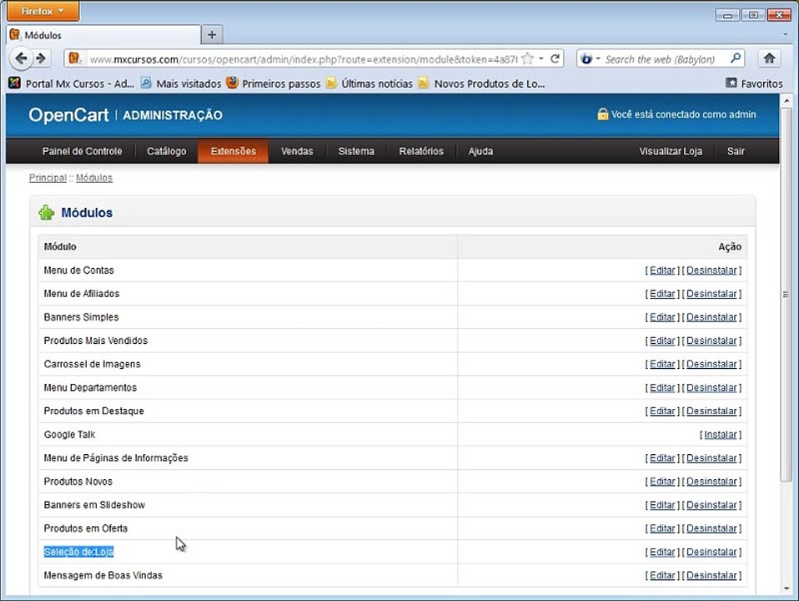799x601 pixels.
Task: Follow the Principal breadcrumb link
Action: pos(48,178)
